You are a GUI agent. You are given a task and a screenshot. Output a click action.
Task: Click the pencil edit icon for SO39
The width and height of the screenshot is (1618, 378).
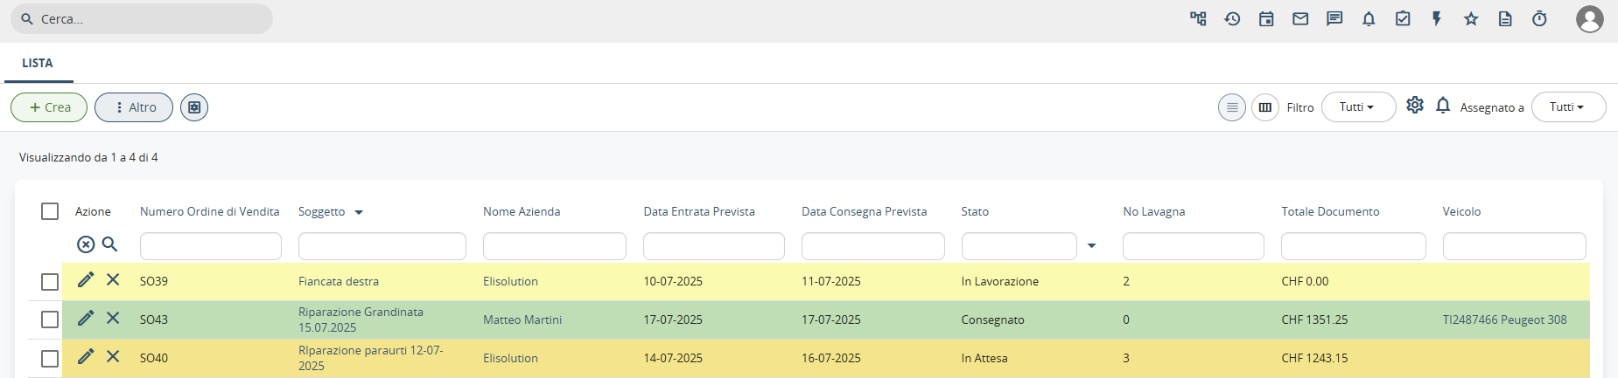[x=86, y=280]
